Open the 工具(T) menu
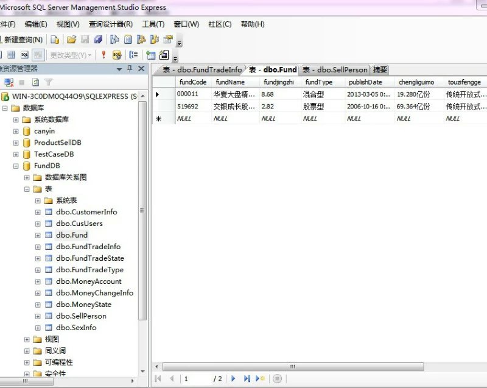Screen dimensions: 487x388 [x=153, y=24]
